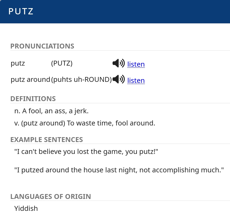Play the audio speaker icon for putz

pos(119,63)
